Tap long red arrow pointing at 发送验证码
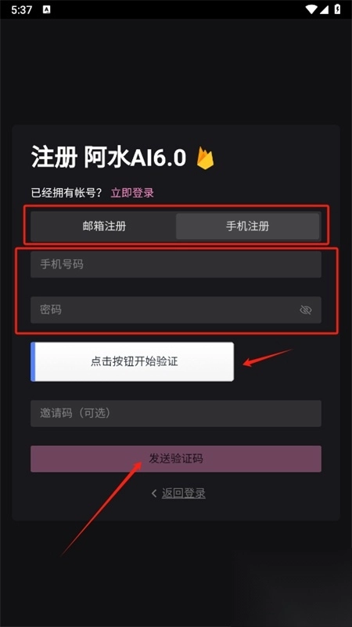The image size is (352, 627). (102, 508)
